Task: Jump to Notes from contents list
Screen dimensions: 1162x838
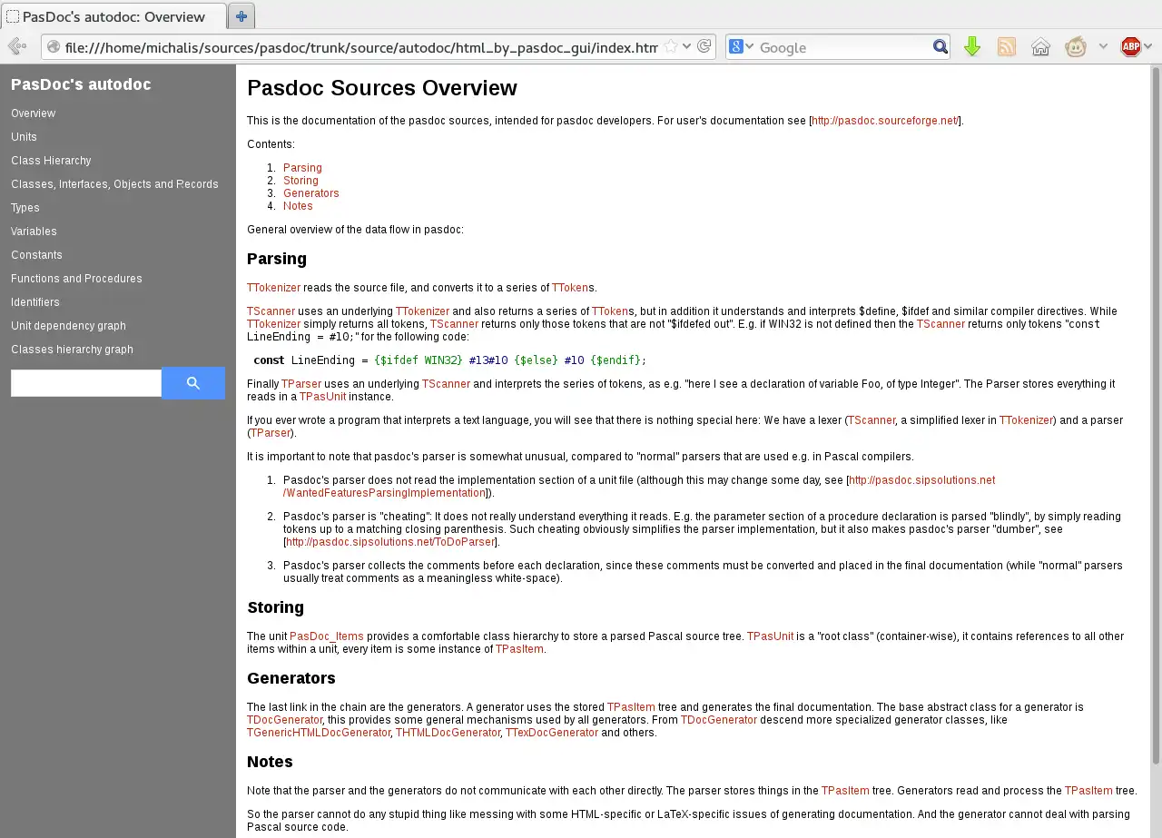Action: click(298, 206)
